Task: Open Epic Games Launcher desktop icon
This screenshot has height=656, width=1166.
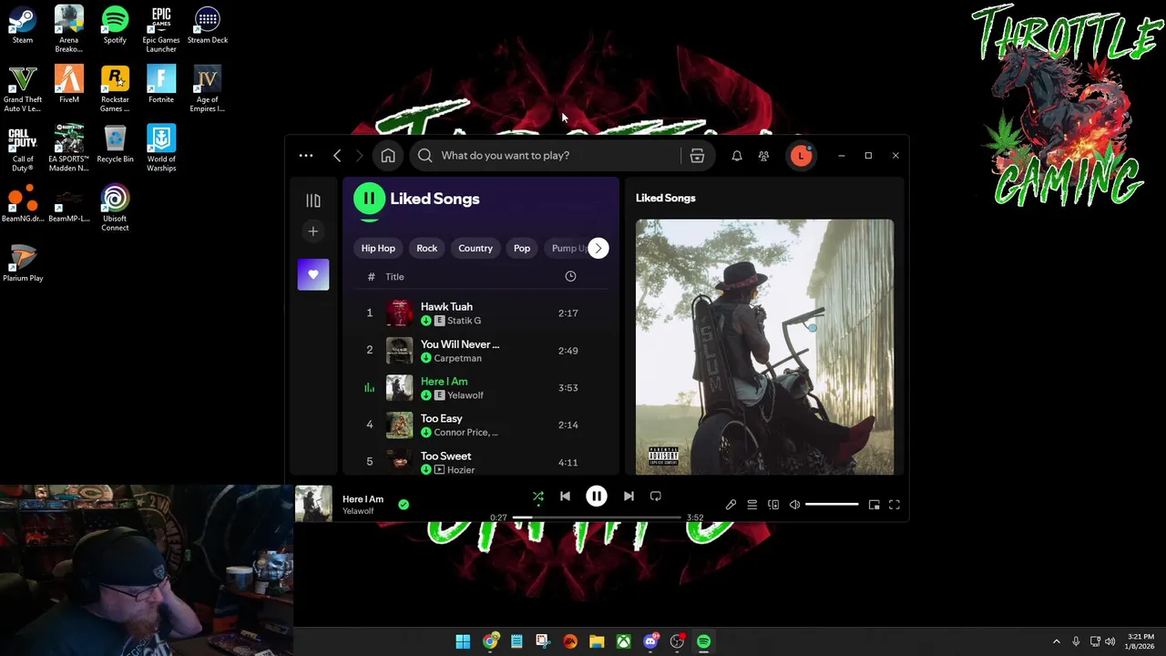Action: (161, 30)
